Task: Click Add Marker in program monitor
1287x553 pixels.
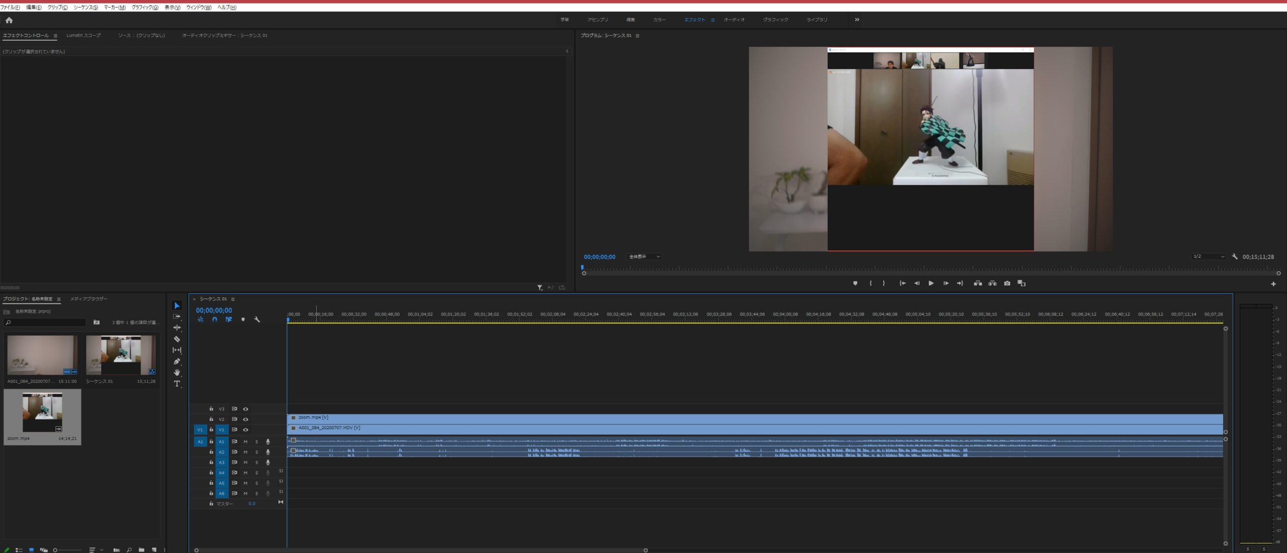Action: (x=855, y=283)
